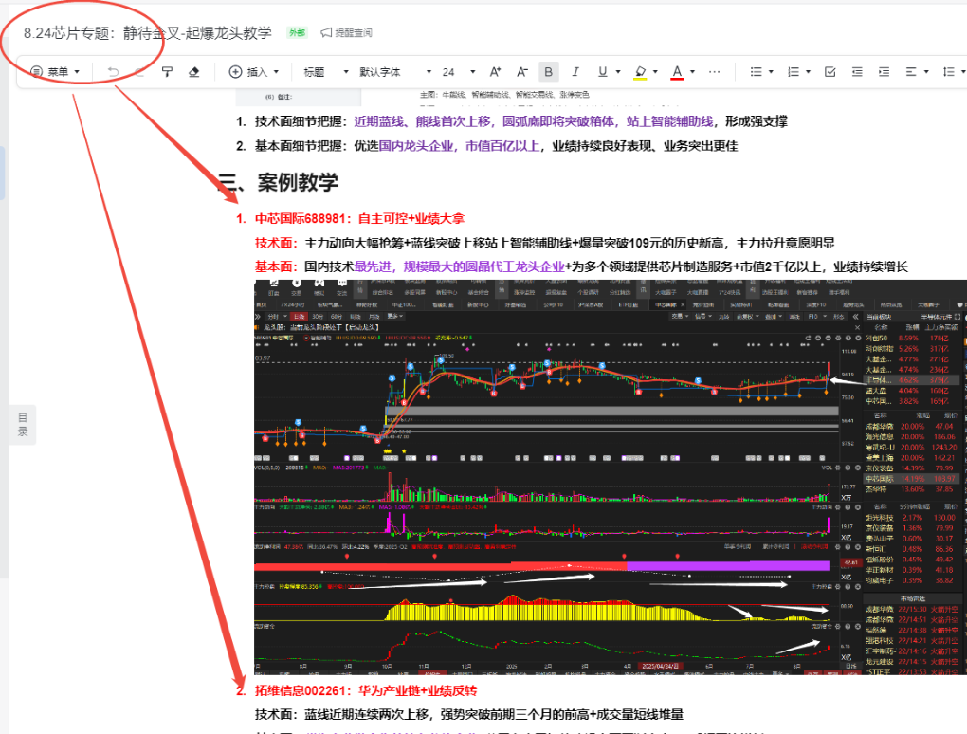Expand the 插入 dropdown arrow
The height and width of the screenshot is (734, 967).
click(276, 72)
